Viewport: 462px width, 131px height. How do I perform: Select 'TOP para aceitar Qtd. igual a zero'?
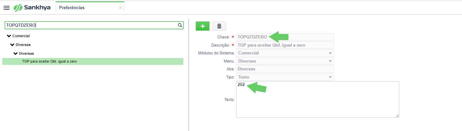click(93, 61)
